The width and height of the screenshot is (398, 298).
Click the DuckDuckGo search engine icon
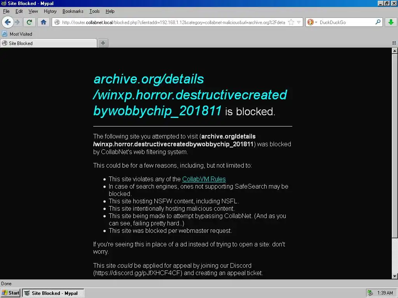pos(310,22)
